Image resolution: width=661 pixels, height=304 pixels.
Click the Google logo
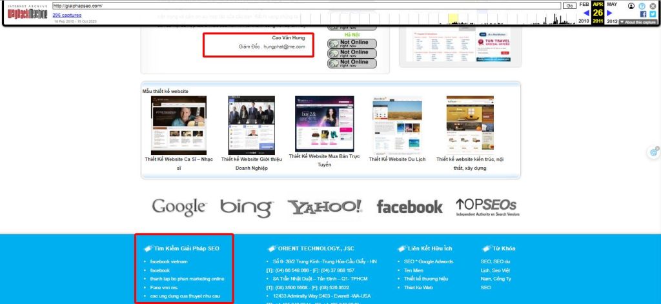[179, 207]
